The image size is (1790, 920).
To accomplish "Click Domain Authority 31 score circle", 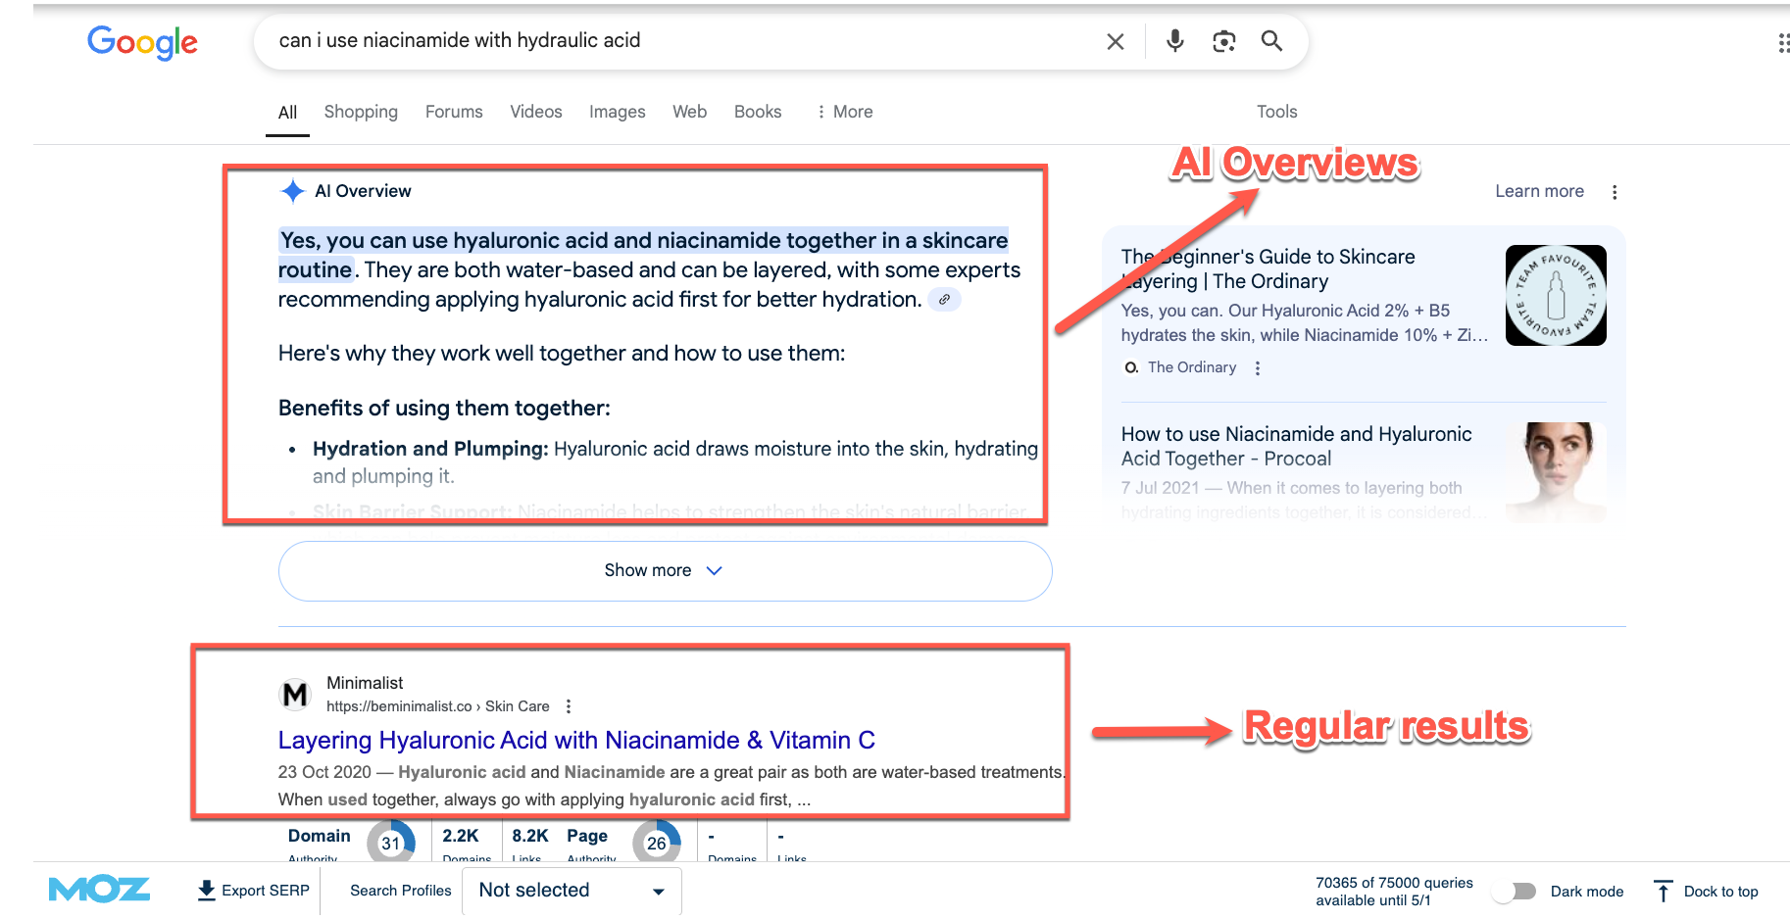I will [x=391, y=843].
